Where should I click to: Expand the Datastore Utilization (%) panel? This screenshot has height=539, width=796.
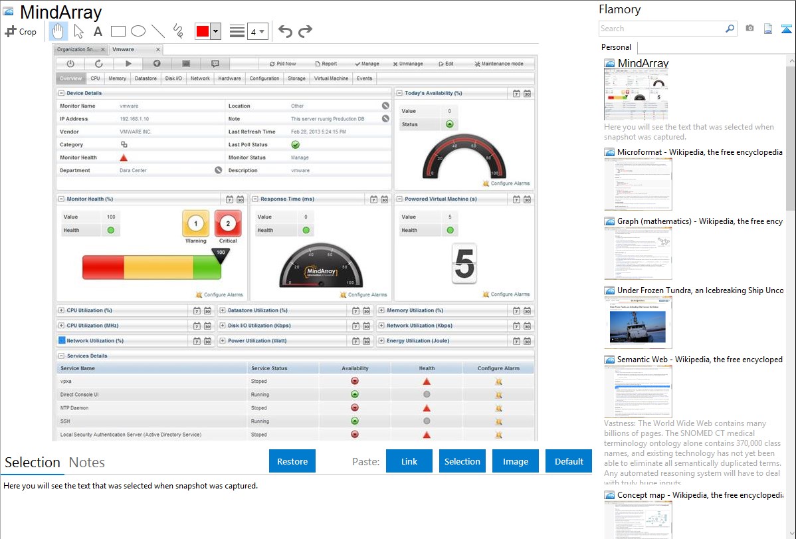point(223,310)
